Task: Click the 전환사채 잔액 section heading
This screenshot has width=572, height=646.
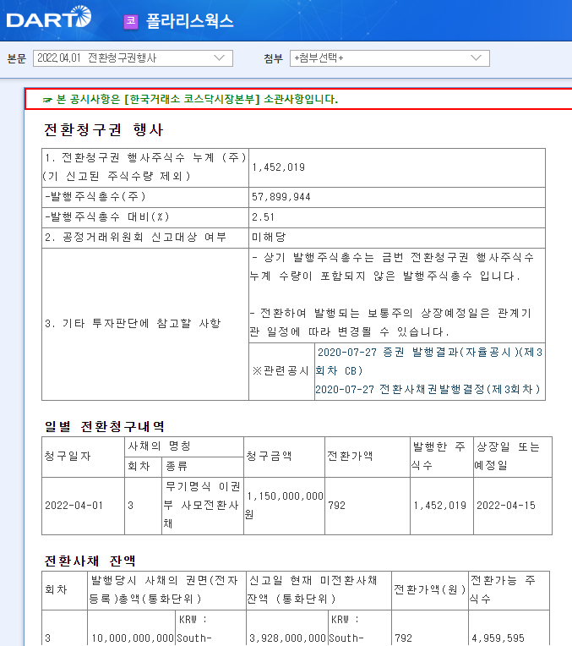Action: [x=90, y=561]
